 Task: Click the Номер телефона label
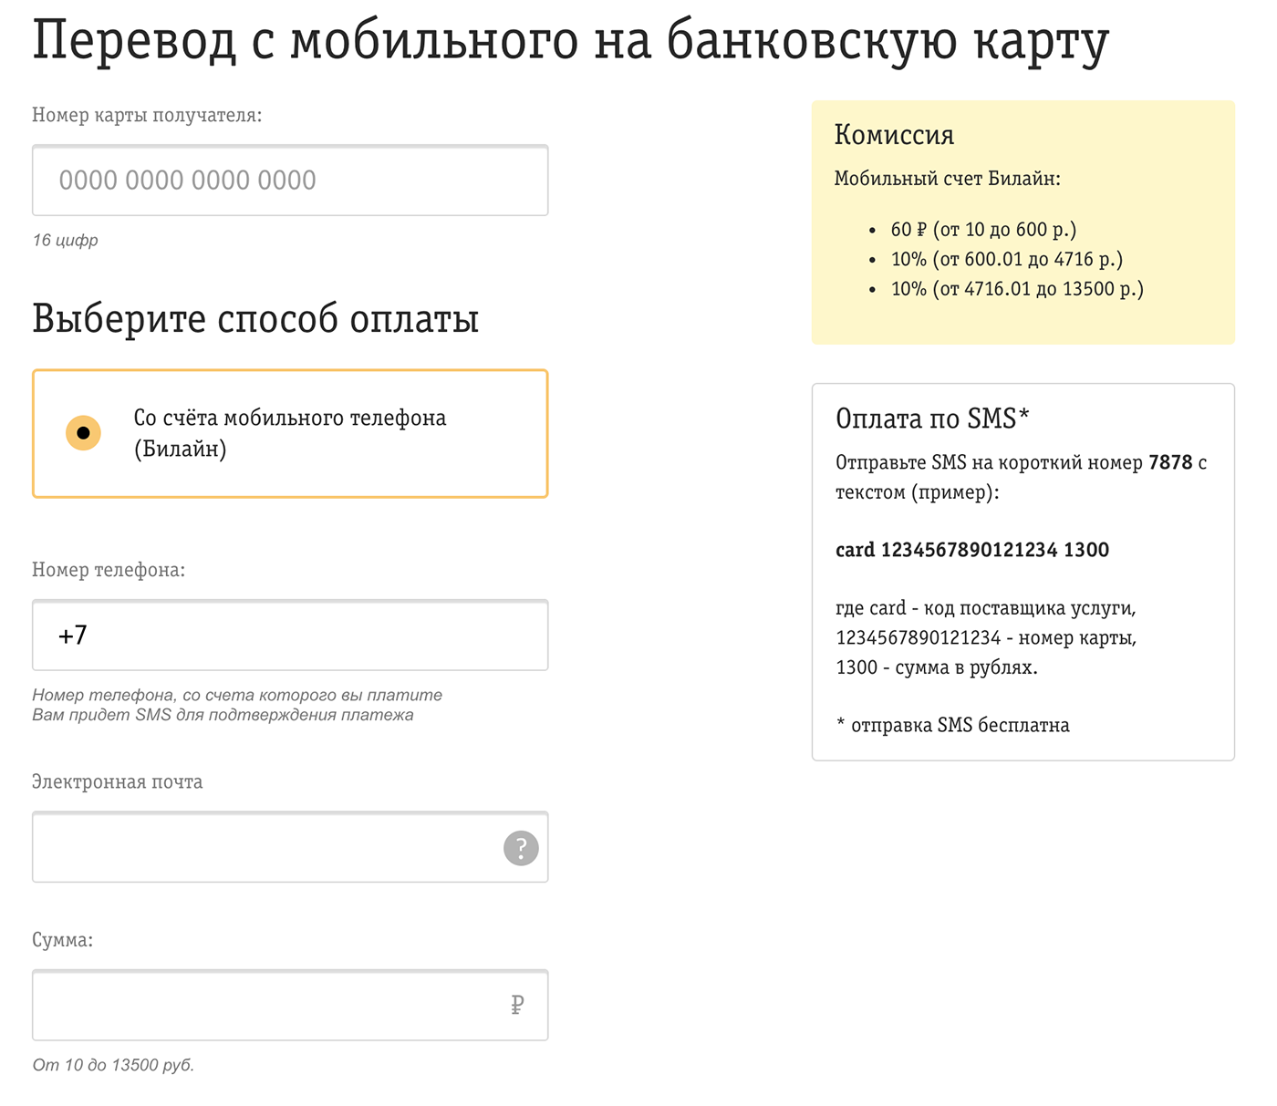click(x=109, y=570)
